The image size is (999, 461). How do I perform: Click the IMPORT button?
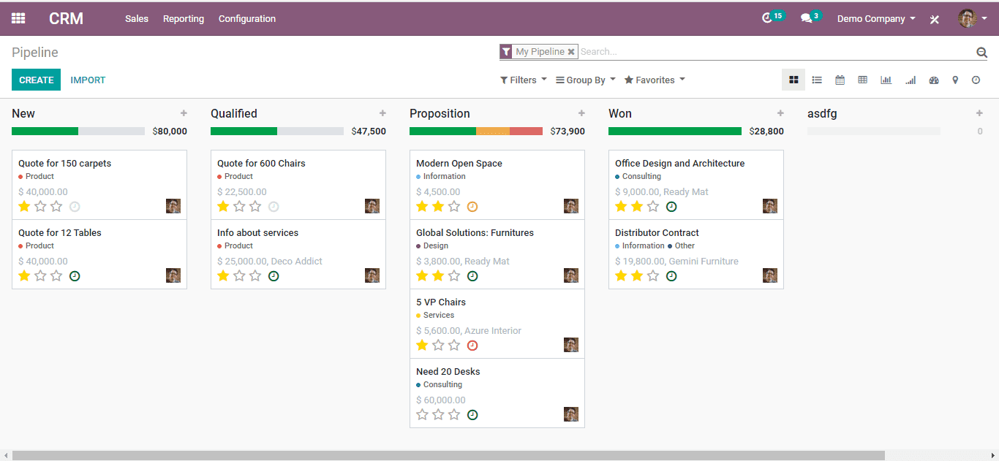click(88, 80)
